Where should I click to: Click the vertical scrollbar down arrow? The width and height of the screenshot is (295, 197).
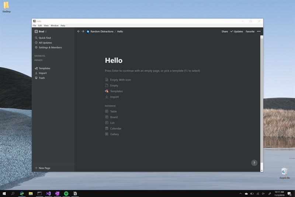click(x=262, y=170)
